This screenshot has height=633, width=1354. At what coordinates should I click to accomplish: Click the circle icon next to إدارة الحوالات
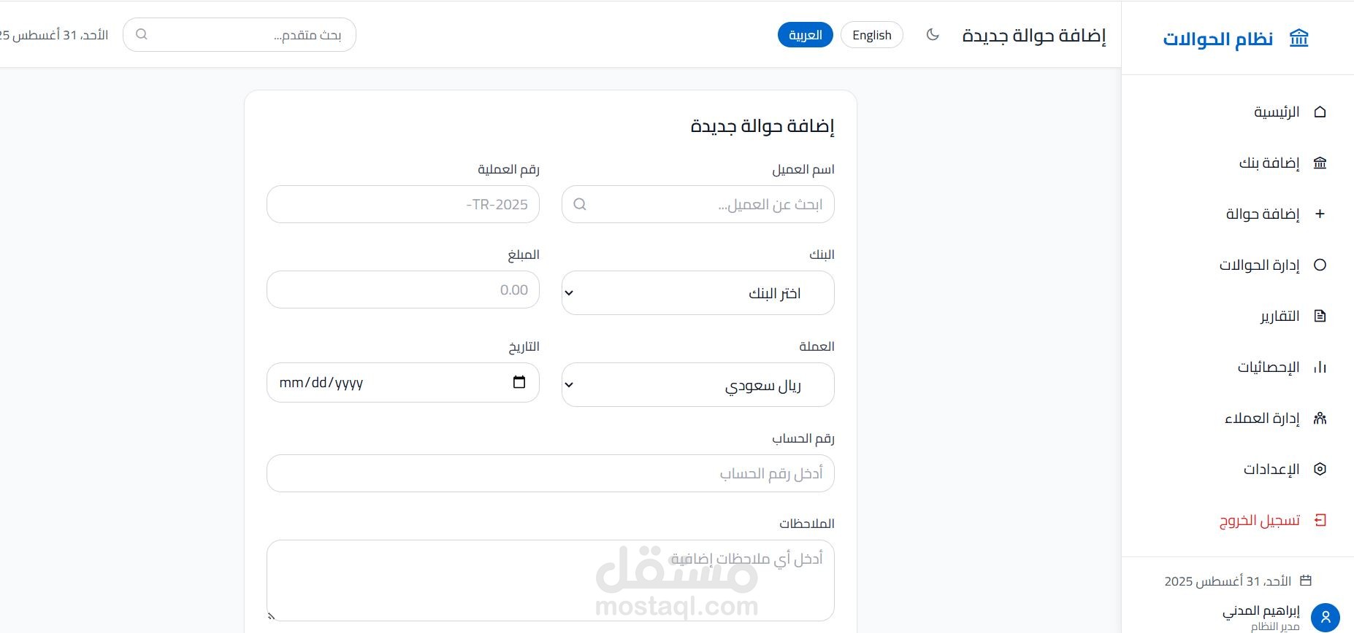[1320, 265]
